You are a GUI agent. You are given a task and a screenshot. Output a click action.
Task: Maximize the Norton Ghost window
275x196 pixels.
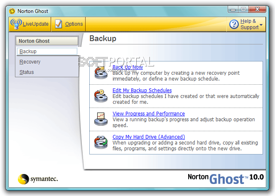point(243,9)
